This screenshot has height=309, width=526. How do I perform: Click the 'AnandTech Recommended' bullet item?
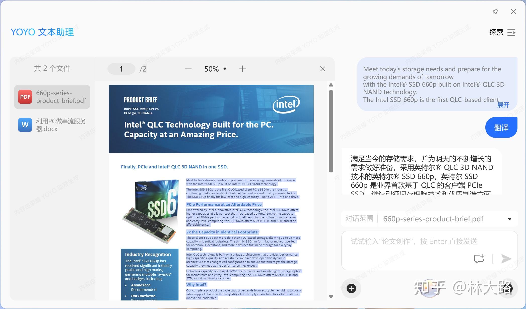(144, 287)
